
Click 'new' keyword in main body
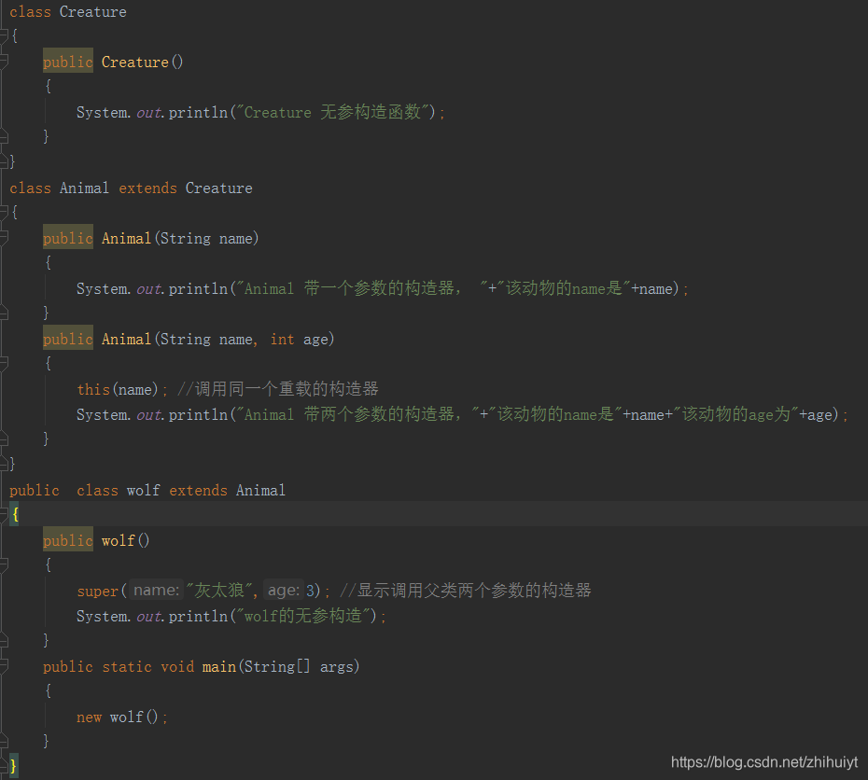pos(89,717)
